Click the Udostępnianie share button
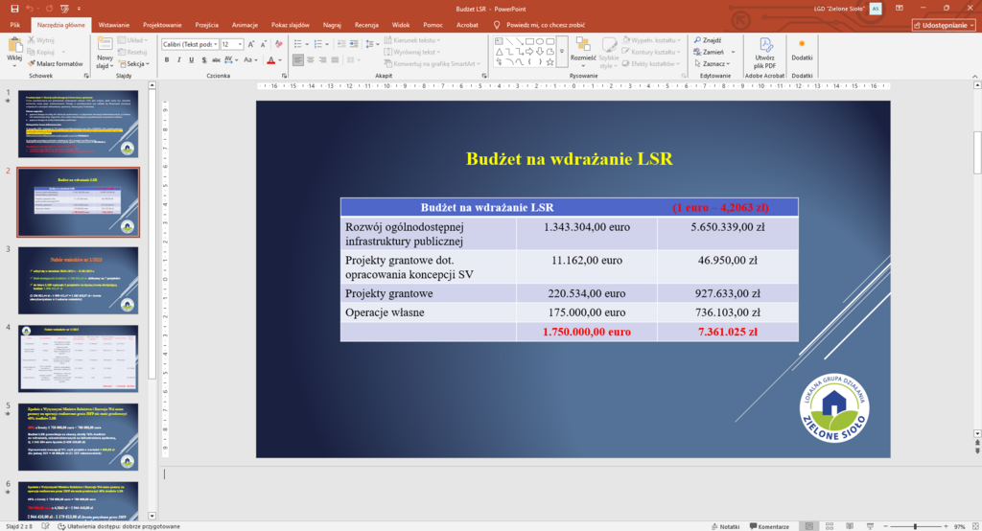 (943, 25)
